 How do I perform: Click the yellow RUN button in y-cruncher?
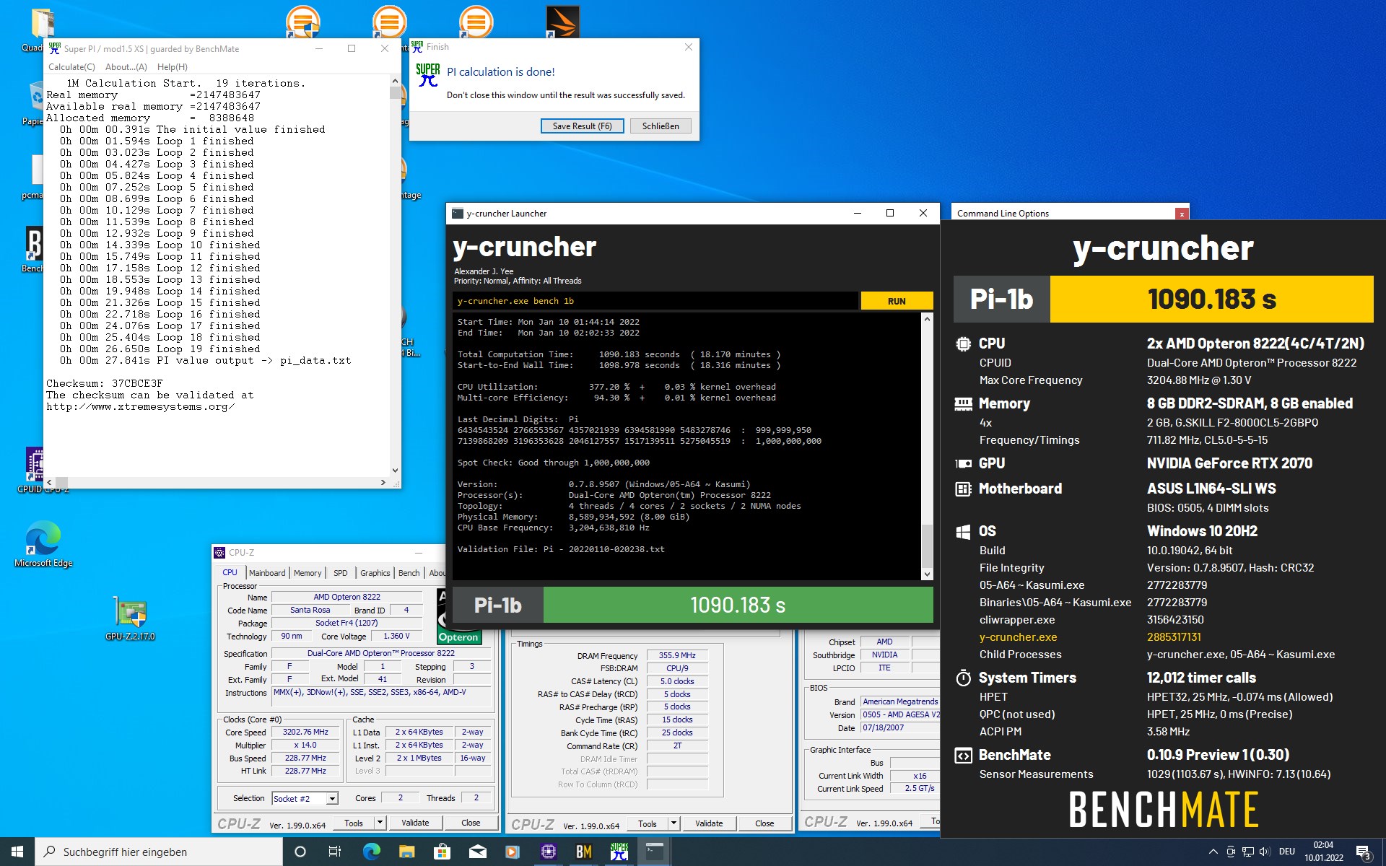point(897,301)
